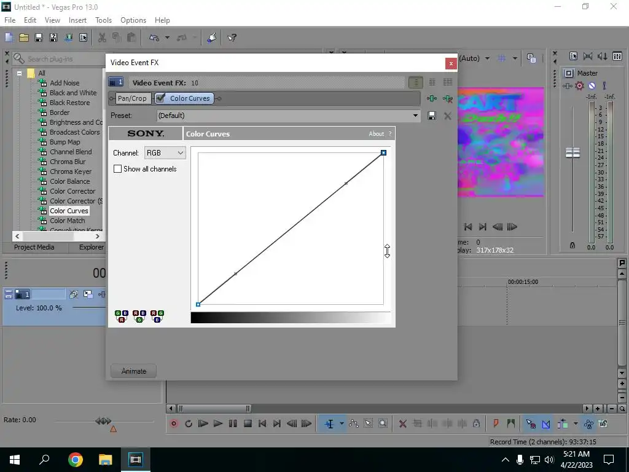This screenshot has width=629, height=472.
Task: Click the copy snapshot icon in preview
Action: pyautogui.click(x=531, y=58)
